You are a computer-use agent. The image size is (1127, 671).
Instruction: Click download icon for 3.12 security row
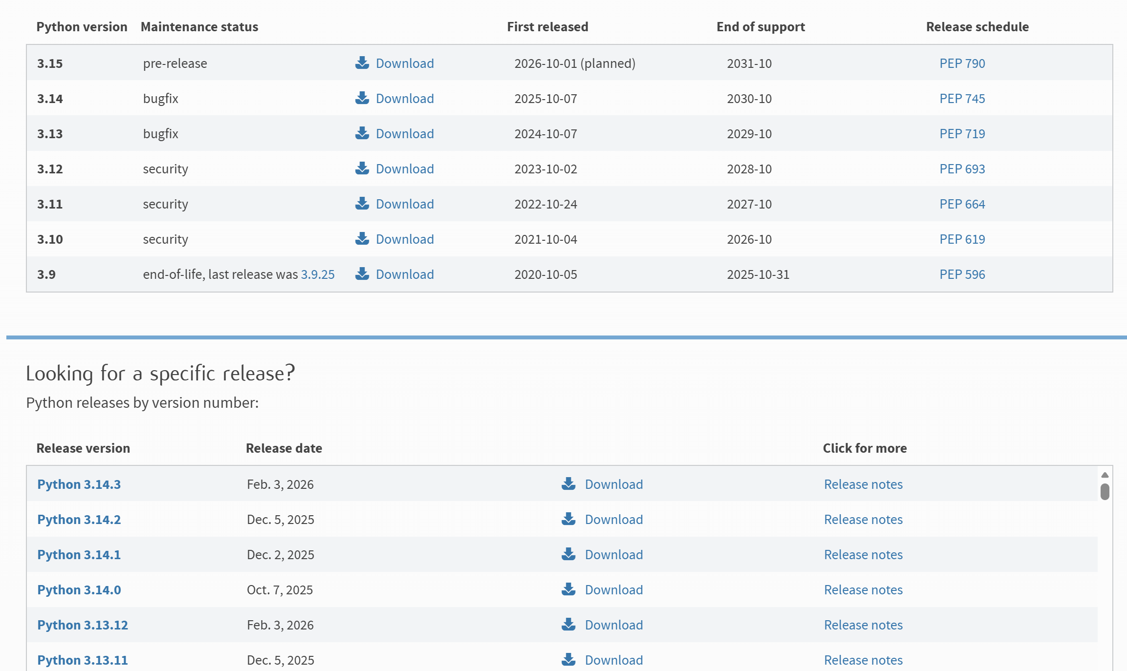(362, 168)
